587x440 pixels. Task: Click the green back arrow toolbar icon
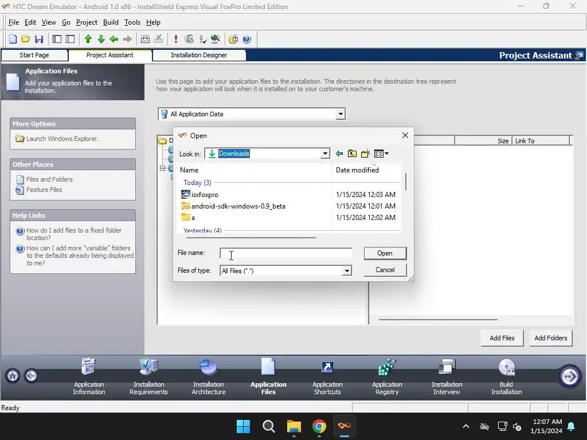[x=114, y=39]
